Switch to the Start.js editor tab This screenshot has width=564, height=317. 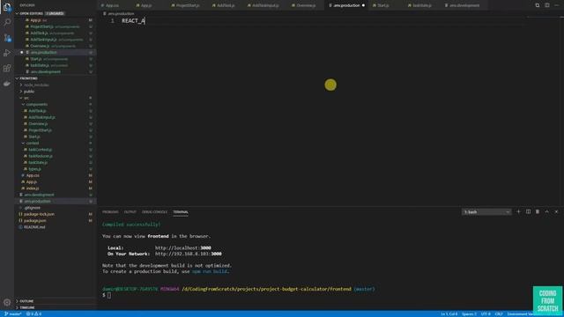tap(383, 5)
